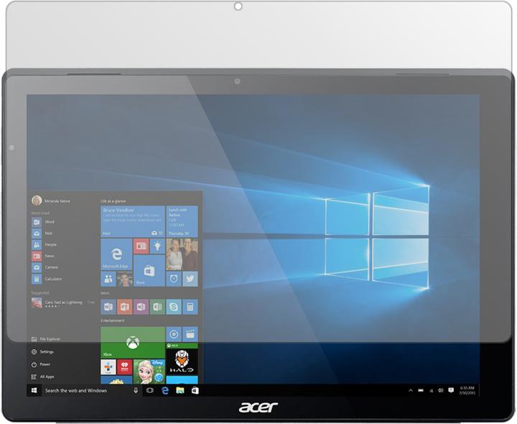Open the lightbulb Get Started tile

coord(157,246)
